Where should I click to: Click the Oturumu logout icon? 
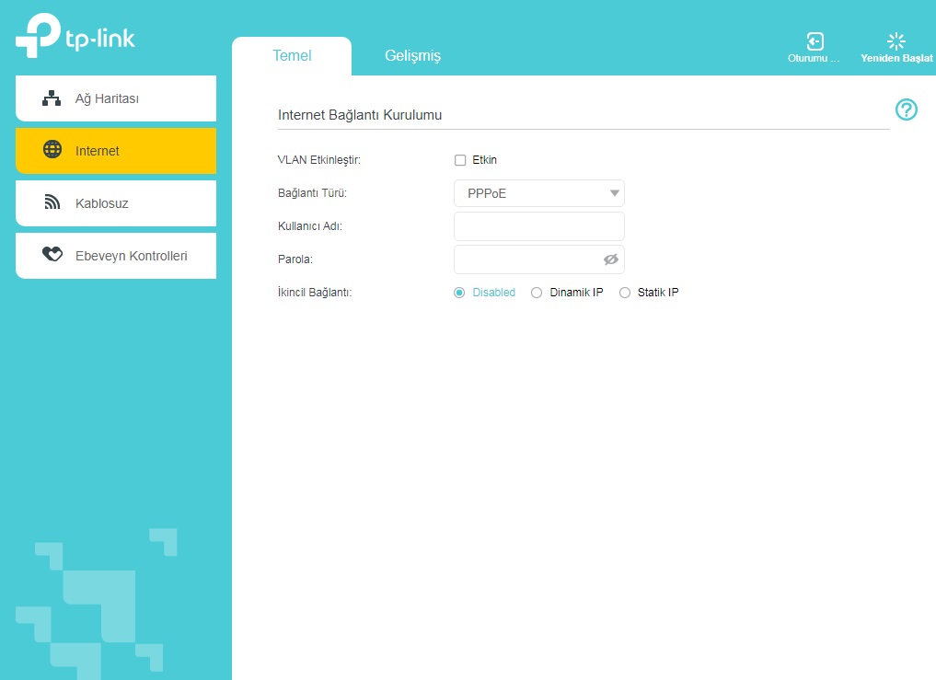(815, 41)
